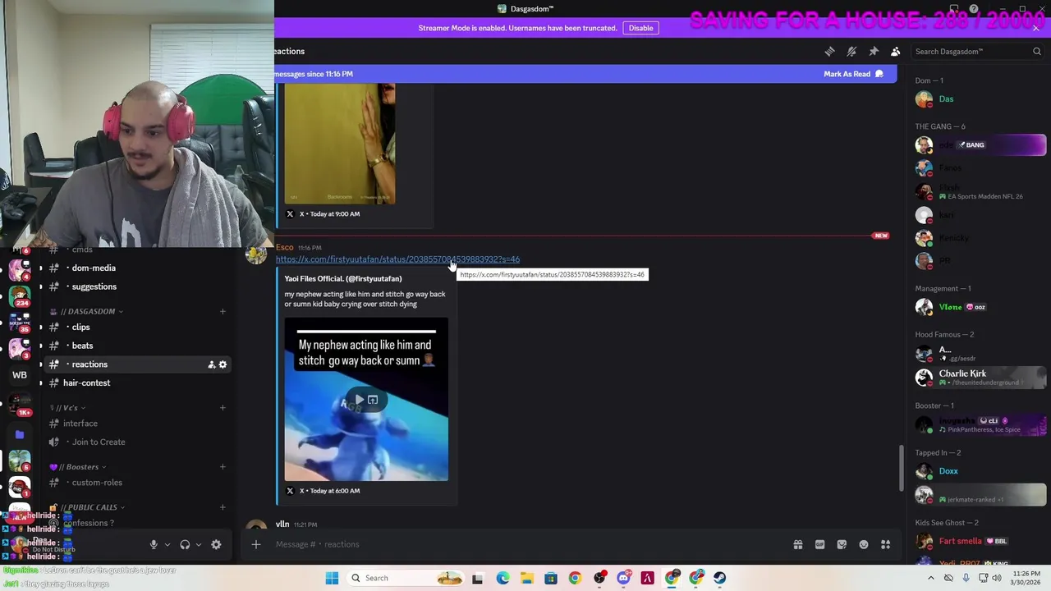Open Steam from the taskbar
Viewport: 1051px width, 591px height.
(719, 578)
